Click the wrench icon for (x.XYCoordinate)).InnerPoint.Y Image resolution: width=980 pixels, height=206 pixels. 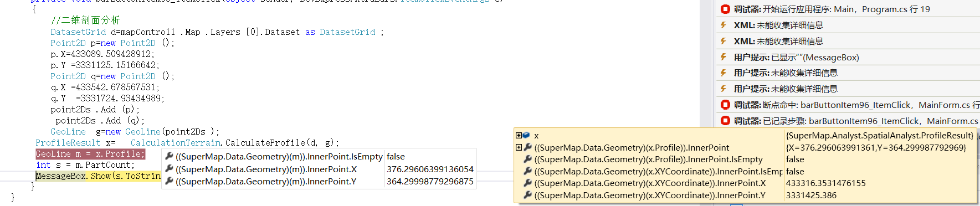pyautogui.click(x=528, y=195)
